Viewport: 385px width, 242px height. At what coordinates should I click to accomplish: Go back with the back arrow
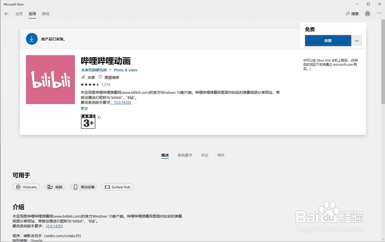[x=7, y=14]
